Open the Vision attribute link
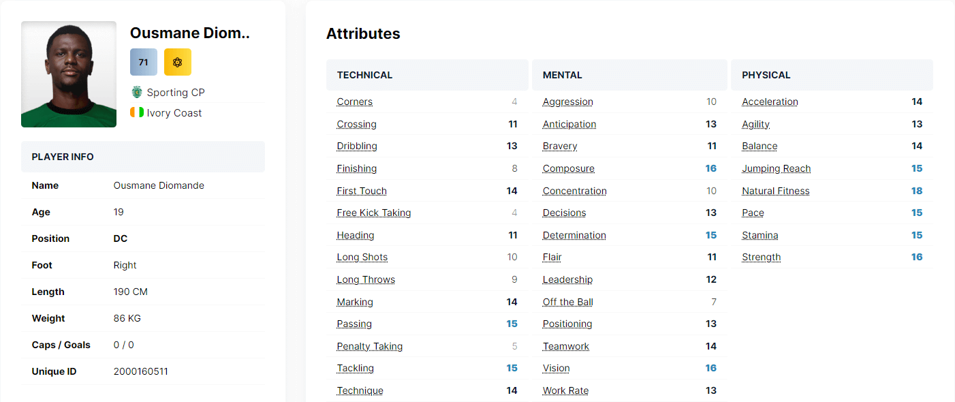 (x=556, y=368)
